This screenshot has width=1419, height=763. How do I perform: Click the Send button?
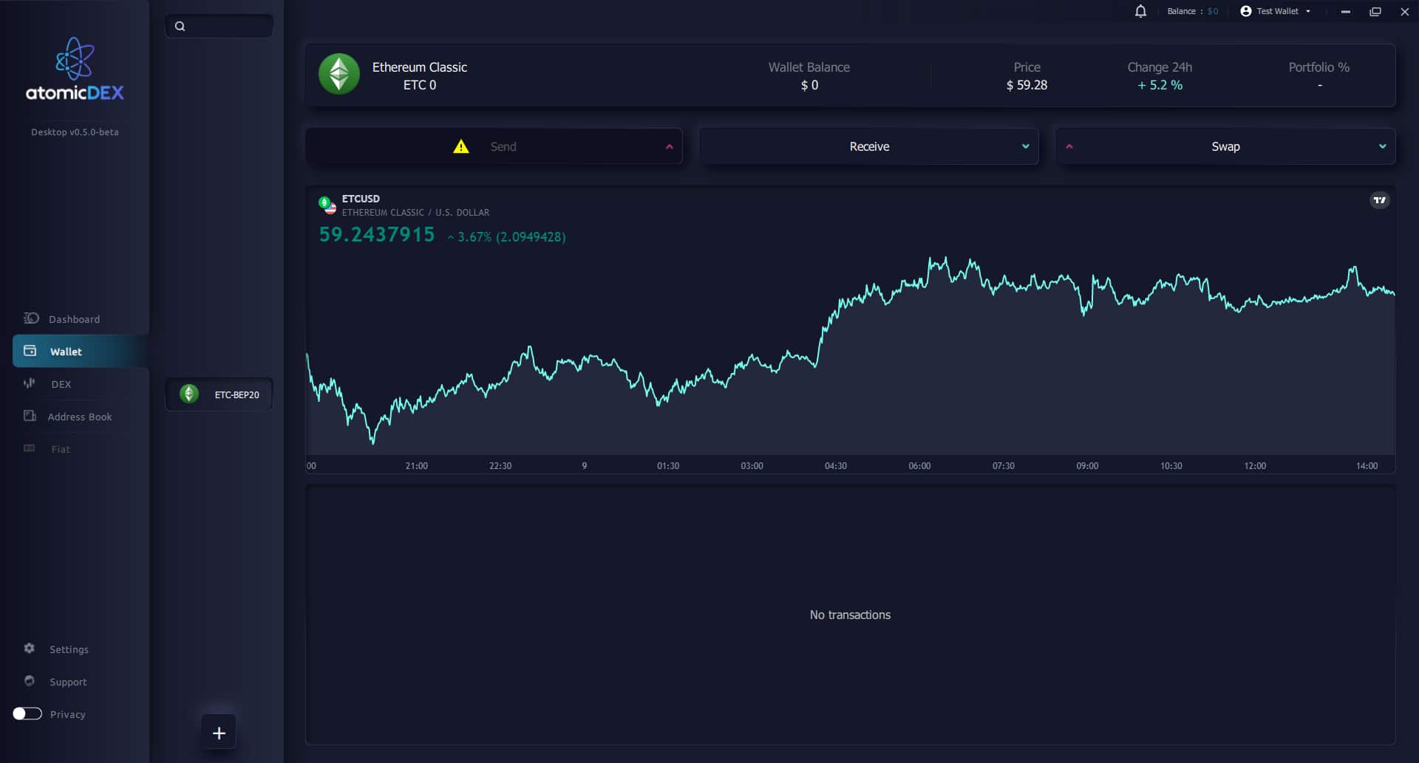[x=494, y=146]
